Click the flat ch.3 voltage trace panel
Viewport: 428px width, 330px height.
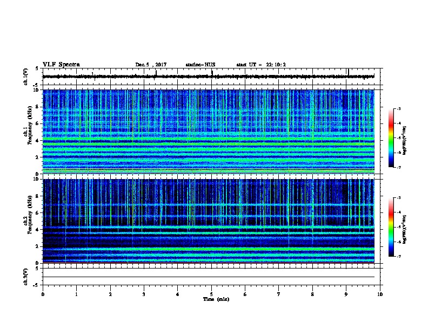(x=211, y=277)
